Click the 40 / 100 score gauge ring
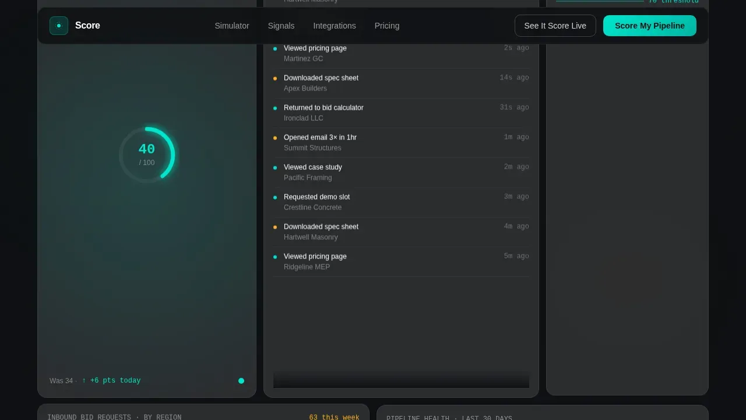Screen dimensions: 746x420 click(147, 155)
